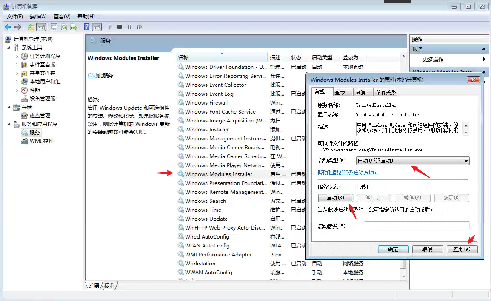
Task: Open the 操作(A) menu
Action: (38, 17)
